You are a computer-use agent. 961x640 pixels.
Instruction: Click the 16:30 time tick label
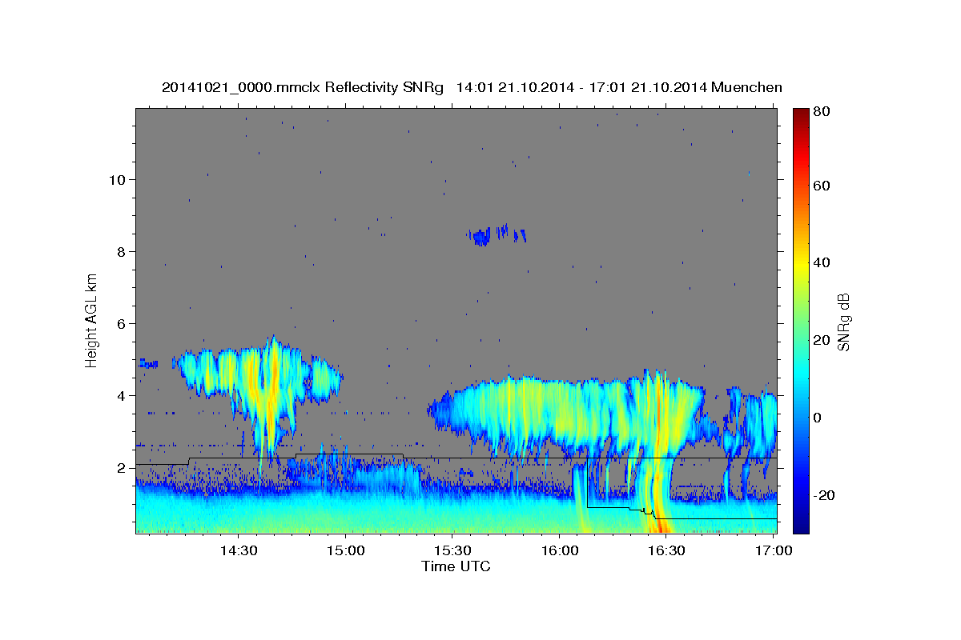[x=666, y=550]
